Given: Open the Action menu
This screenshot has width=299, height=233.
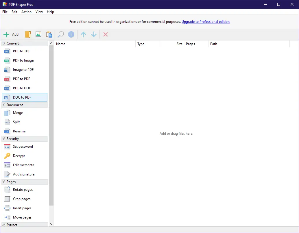Looking at the screenshot, I should click(26, 12).
